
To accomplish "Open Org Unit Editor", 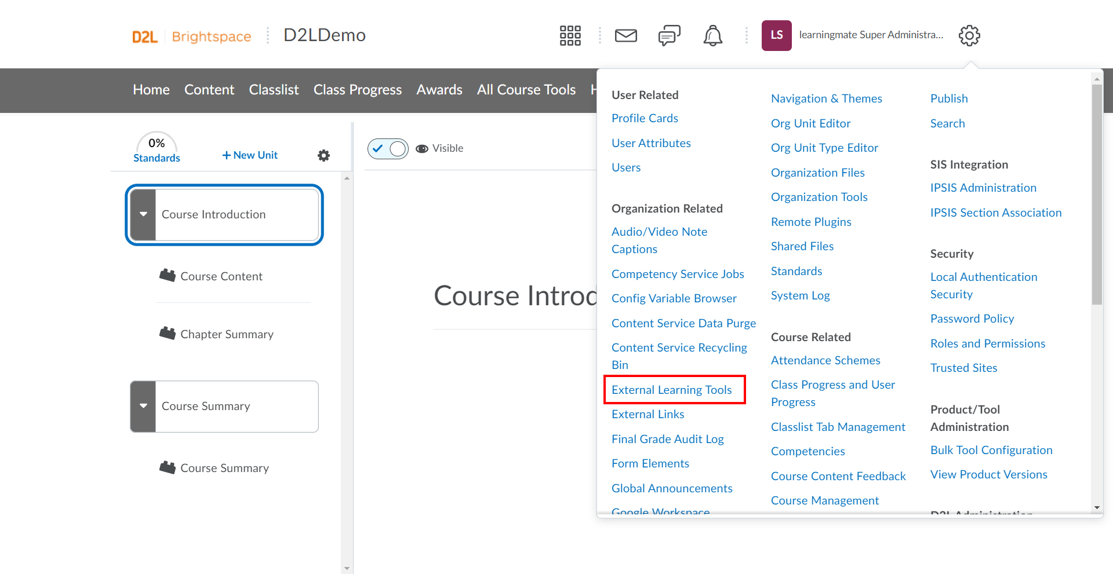I will [810, 123].
